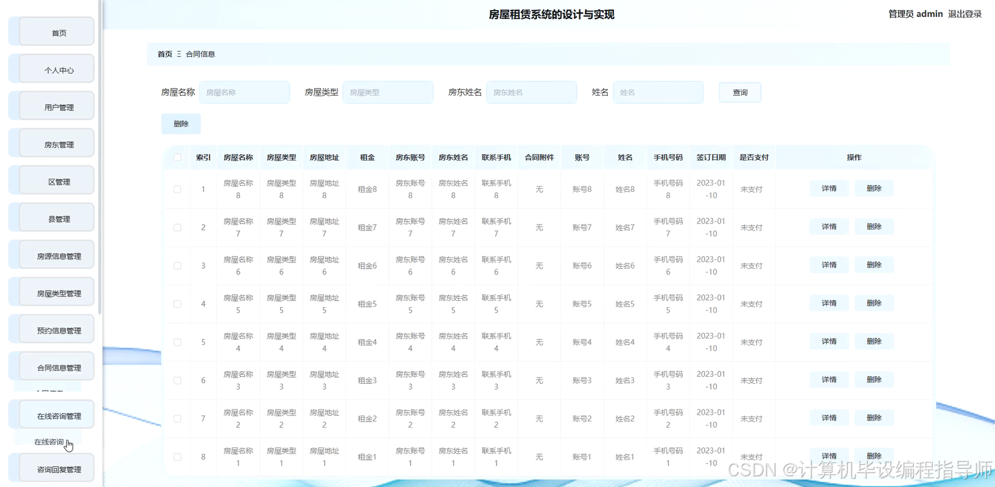Check the checkbox for row index 7
This screenshot has width=995, height=487.
pos(177,419)
